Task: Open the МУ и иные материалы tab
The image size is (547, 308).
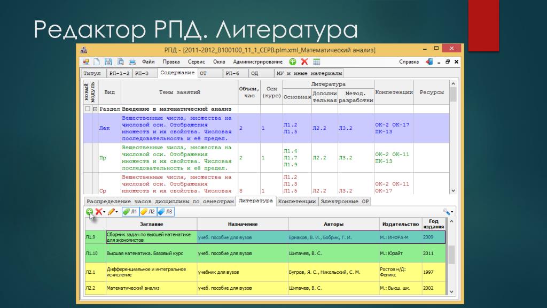Action: 309,73
